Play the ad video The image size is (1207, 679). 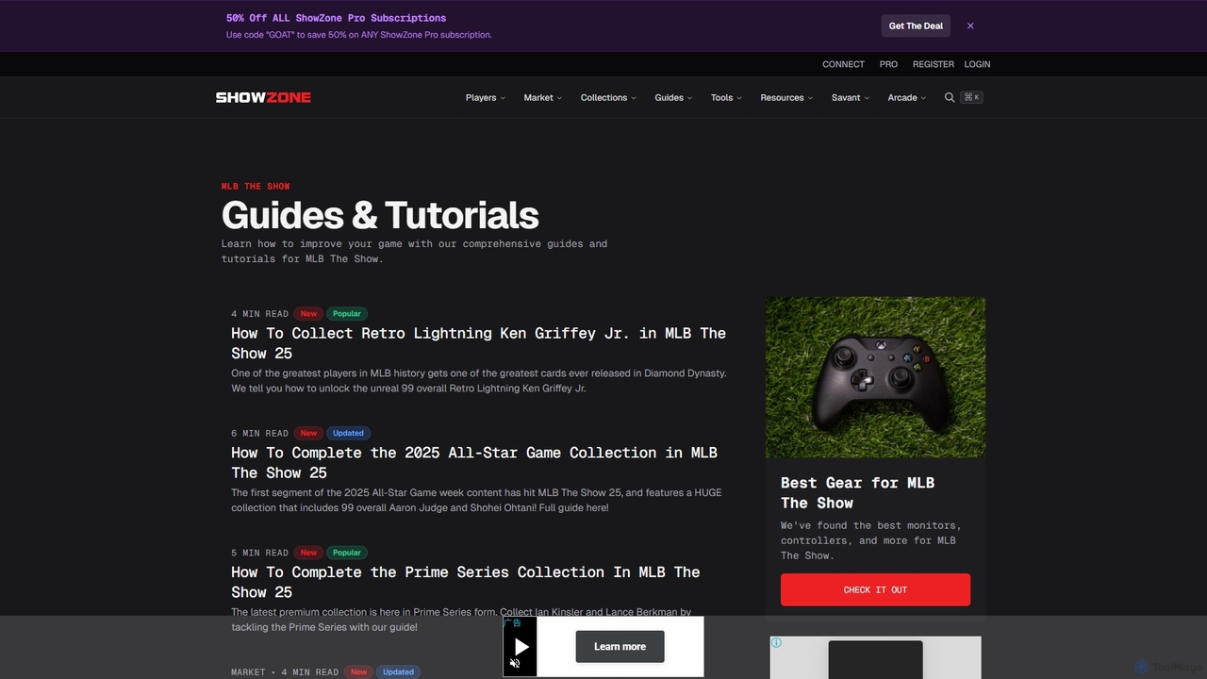click(521, 647)
